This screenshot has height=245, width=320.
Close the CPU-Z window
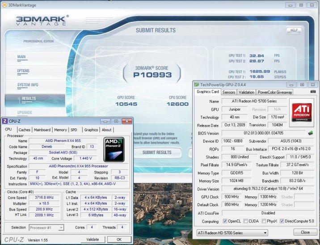point(127,121)
